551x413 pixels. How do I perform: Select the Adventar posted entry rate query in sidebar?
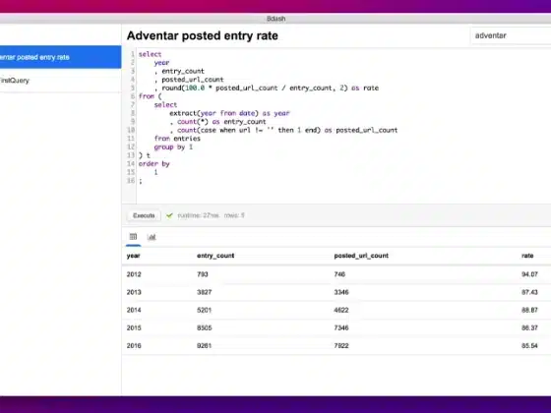point(60,57)
